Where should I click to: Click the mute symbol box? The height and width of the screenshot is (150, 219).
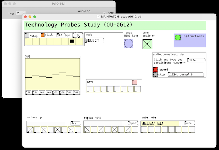tap(190, 123)
